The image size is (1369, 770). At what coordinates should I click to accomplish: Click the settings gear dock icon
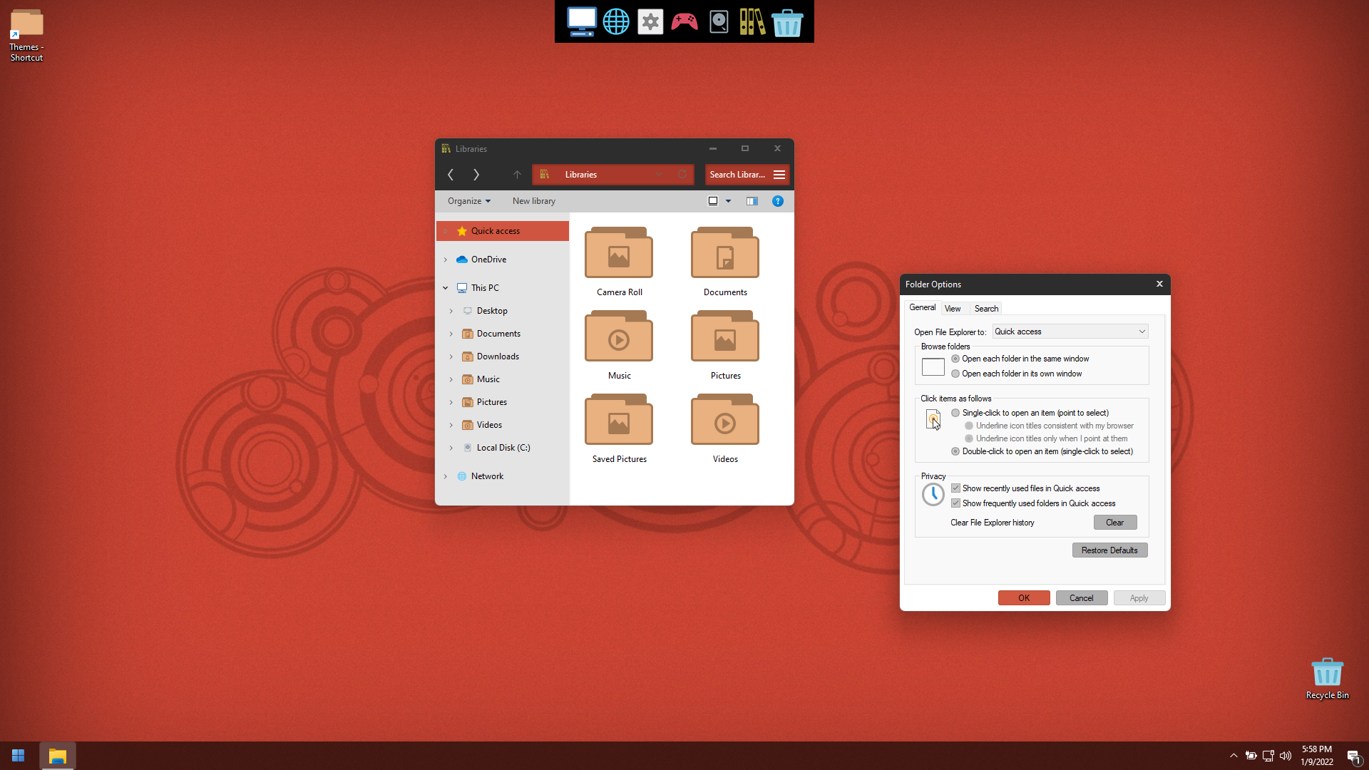650,21
